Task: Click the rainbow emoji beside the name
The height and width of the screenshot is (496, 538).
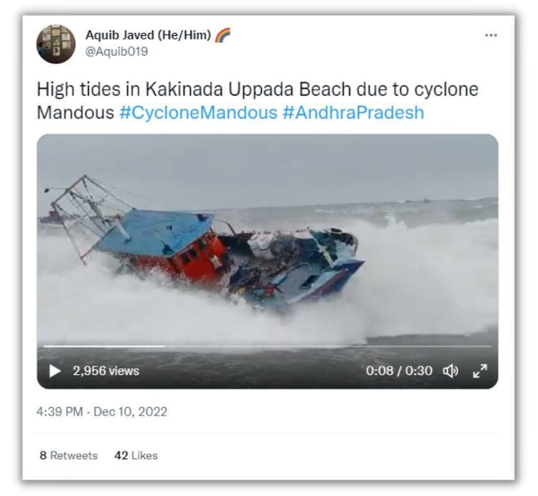Action: [222, 35]
